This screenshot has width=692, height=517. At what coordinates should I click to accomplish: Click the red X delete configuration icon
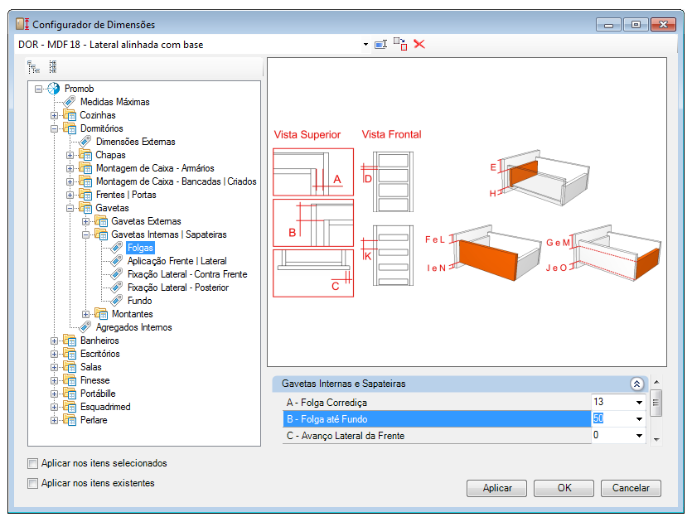(419, 44)
